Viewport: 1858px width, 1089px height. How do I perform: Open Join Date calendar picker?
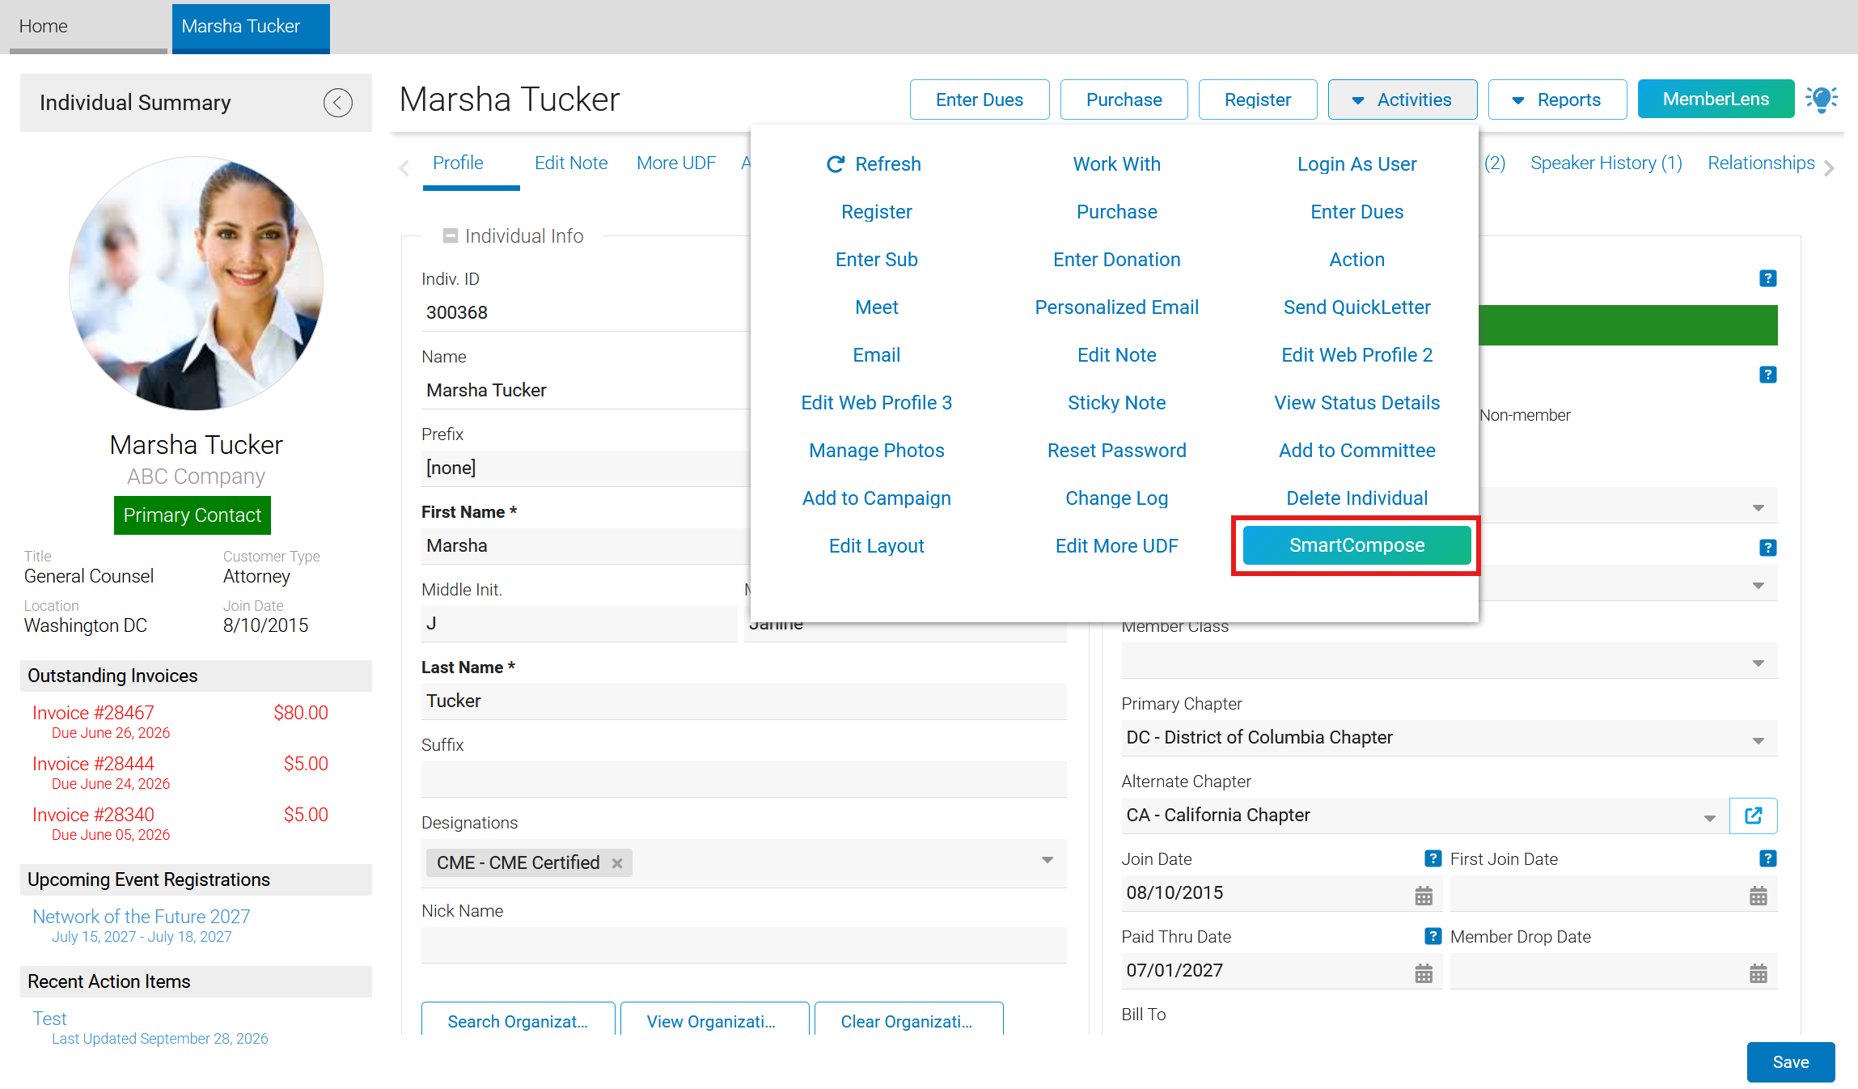[x=1424, y=895]
